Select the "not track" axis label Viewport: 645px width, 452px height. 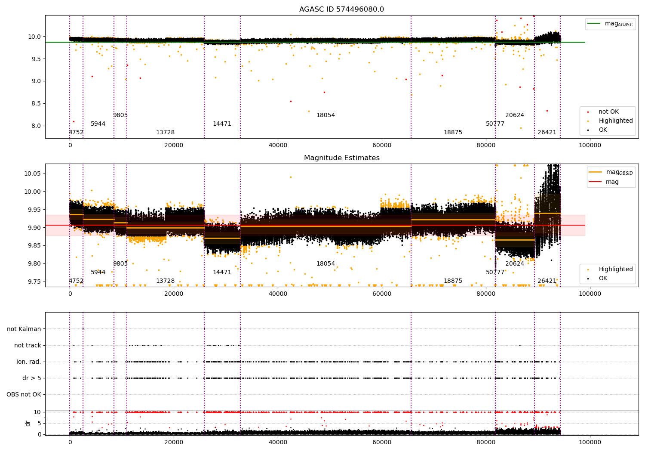(x=28, y=346)
